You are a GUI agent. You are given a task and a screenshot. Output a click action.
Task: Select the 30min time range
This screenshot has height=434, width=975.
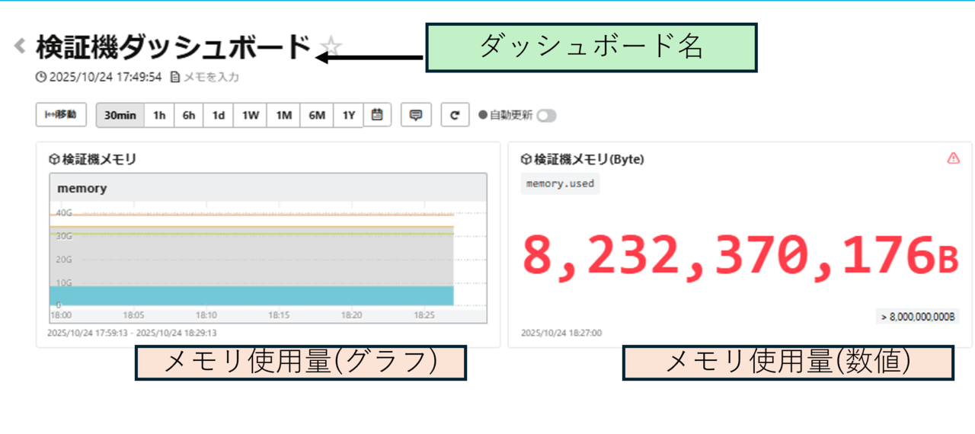(x=120, y=116)
